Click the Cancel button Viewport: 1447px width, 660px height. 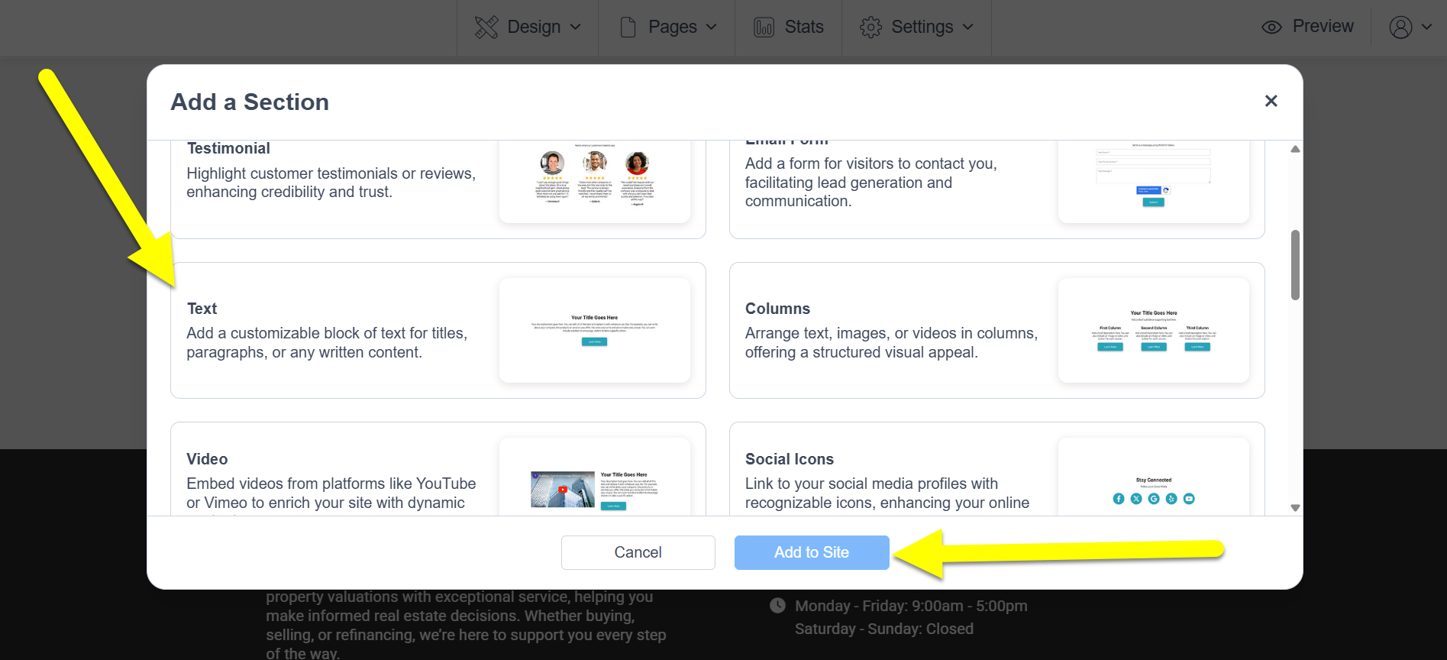coord(638,552)
